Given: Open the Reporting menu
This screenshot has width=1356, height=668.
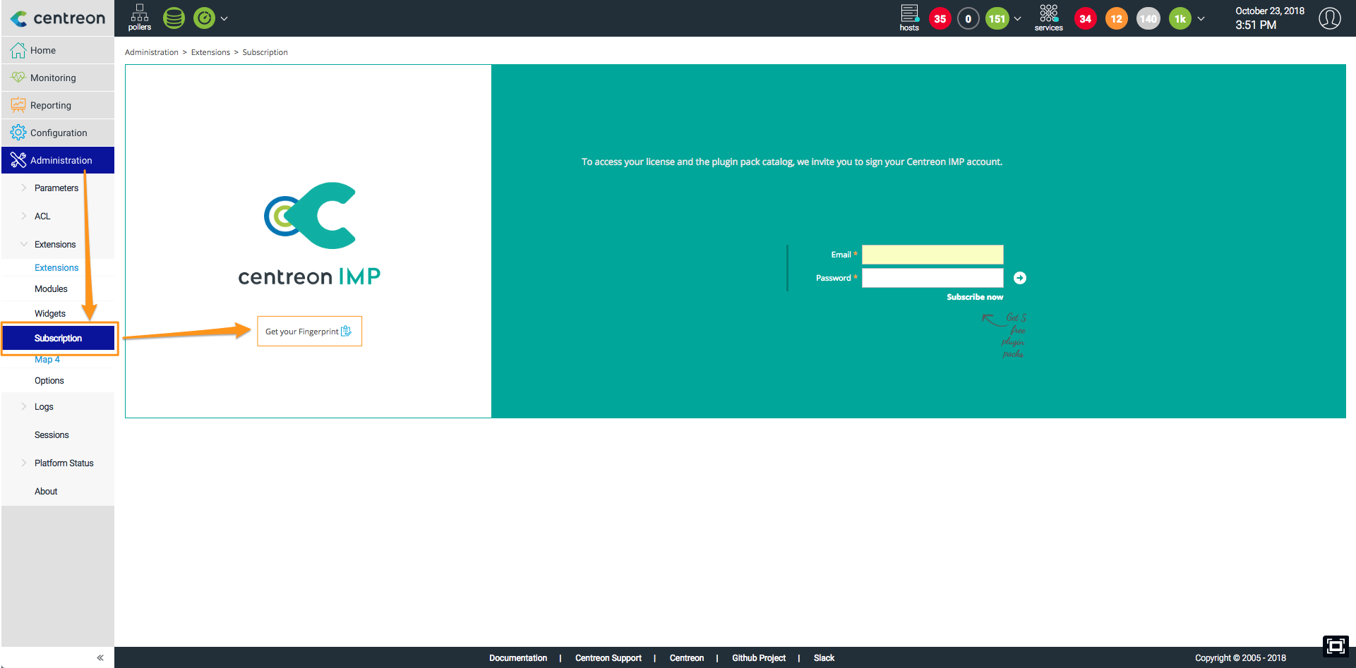Looking at the screenshot, I should (x=58, y=105).
